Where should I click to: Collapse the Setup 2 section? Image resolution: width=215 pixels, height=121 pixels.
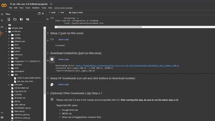tap(48, 33)
